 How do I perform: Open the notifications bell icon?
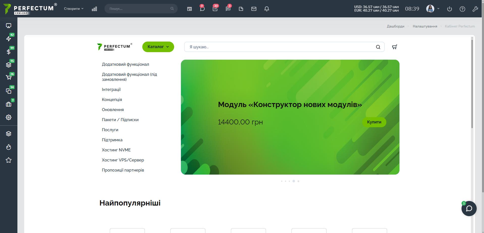point(267,9)
